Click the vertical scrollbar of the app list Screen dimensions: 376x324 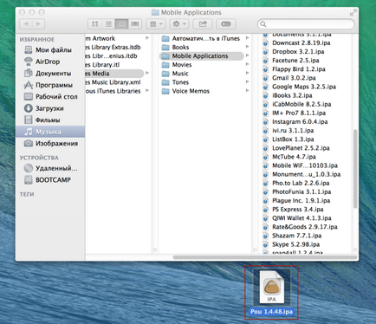(355, 169)
